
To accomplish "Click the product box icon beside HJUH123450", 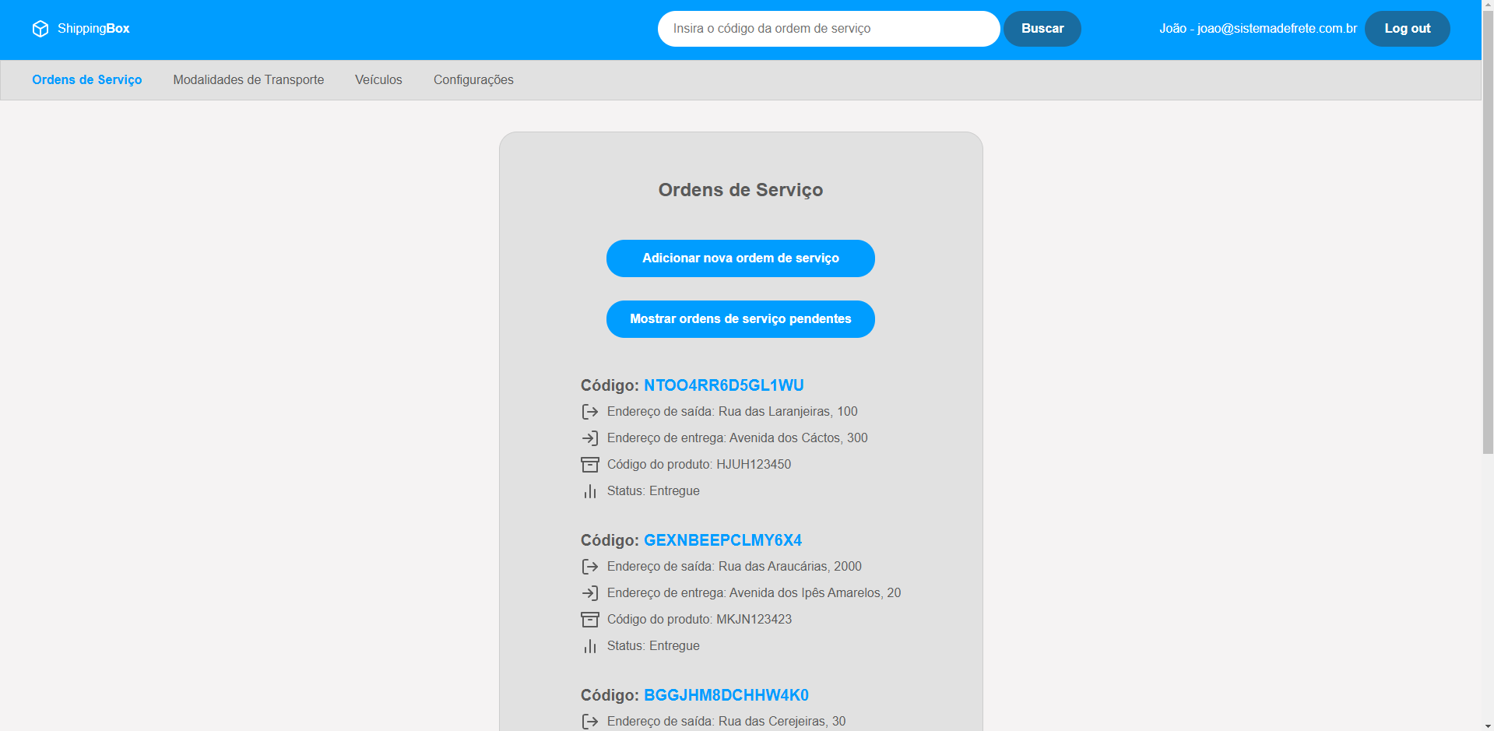I will coord(589,464).
